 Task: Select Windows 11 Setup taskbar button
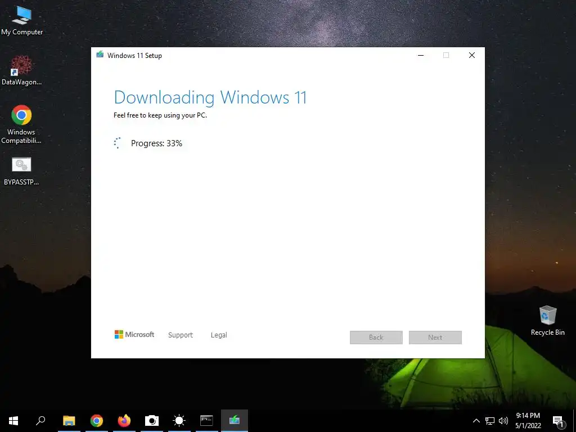coord(235,421)
